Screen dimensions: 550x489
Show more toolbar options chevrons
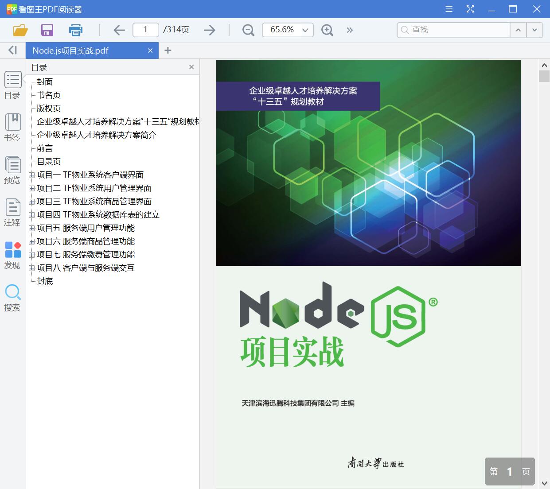[x=350, y=30]
